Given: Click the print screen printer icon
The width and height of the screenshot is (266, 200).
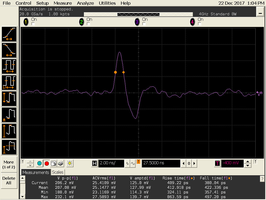Looking at the screenshot, I should pos(61,164).
